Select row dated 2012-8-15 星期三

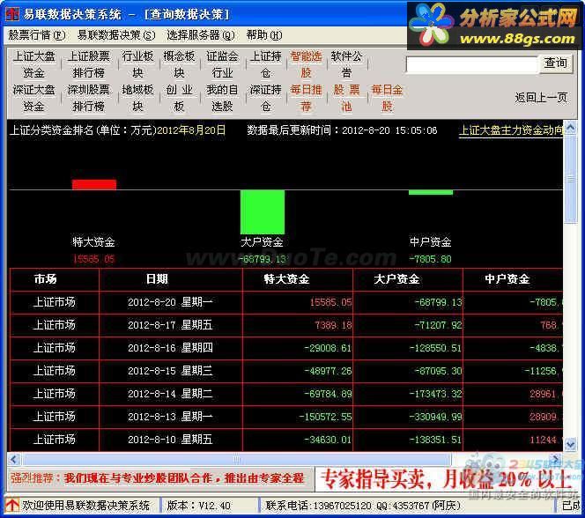(x=286, y=371)
